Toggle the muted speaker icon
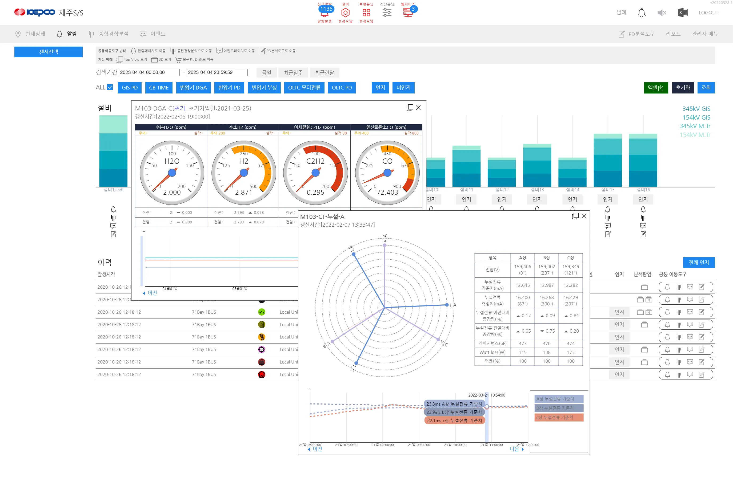The width and height of the screenshot is (733, 478). tap(662, 13)
